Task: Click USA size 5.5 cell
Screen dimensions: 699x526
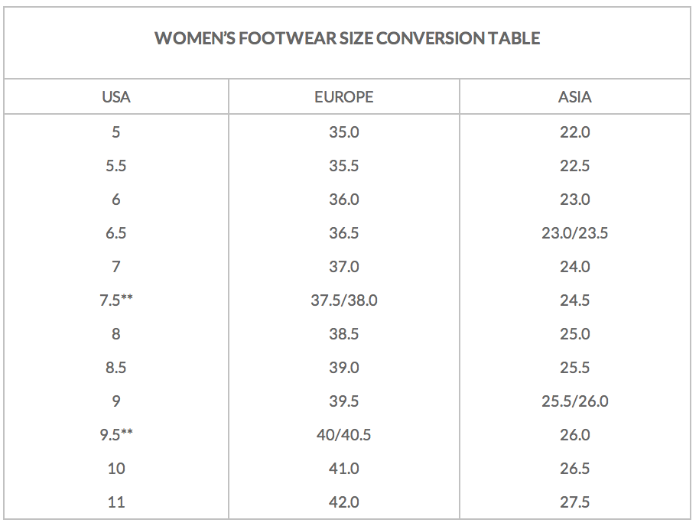Action: (x=116, y=166)
